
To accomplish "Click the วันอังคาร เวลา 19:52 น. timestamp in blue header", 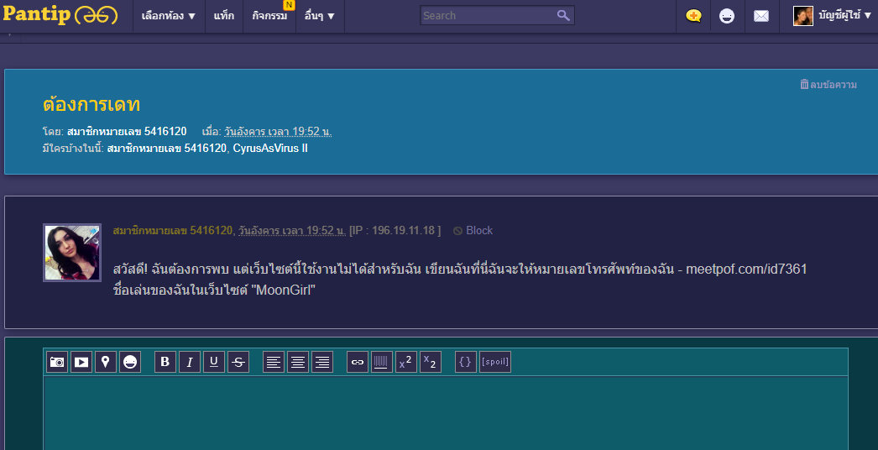I will [x=278, y=132].
